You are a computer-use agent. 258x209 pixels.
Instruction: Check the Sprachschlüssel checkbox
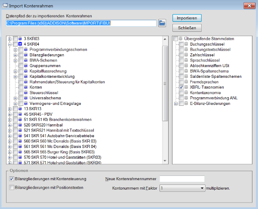click(x=181, y=60)
